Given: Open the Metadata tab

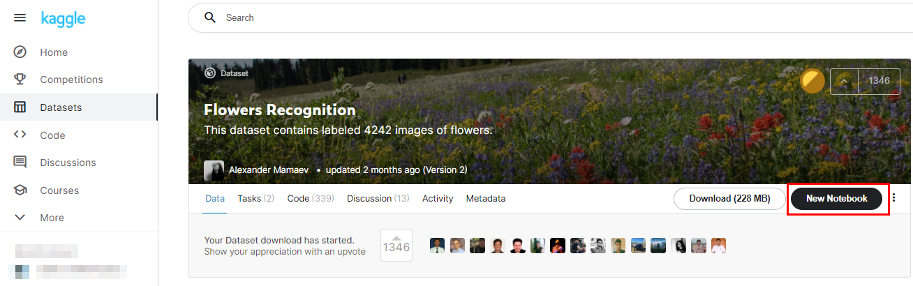Looking at the screenshot, I should (x=486, y=199).
